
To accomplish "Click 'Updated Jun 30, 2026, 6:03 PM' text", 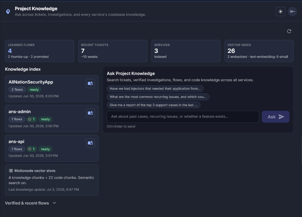I will [x=34, y=96].
